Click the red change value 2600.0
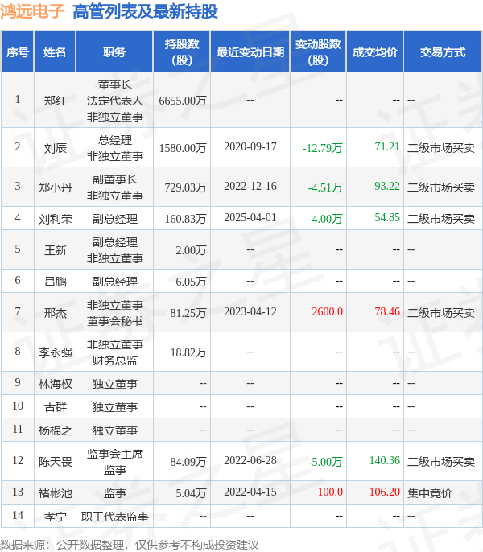Screen dimensions: 483x552 328,312
